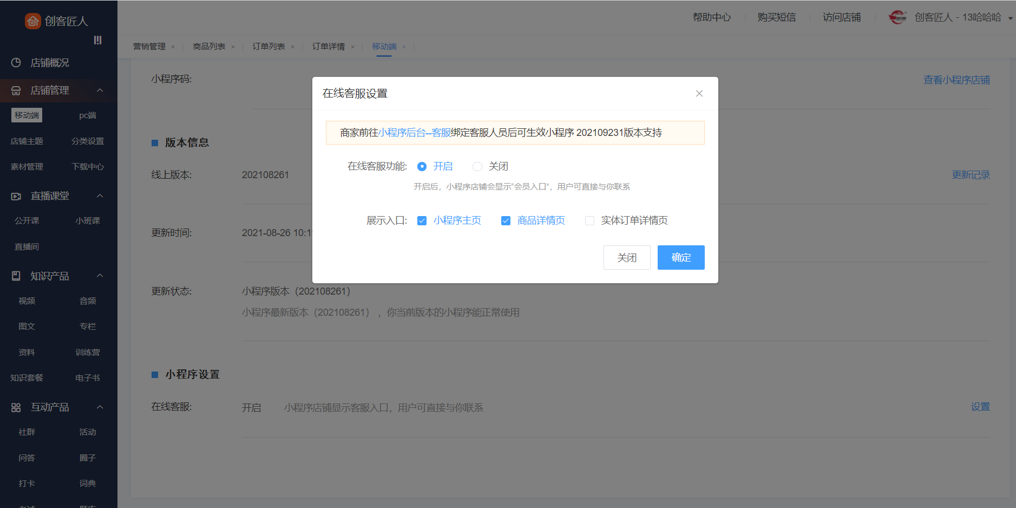Image resolution: width=1016 pixels, height=508 pixels.
Task: Close the 在线客服设置 dialog with X
Action: pyautogui.click(x=699, y=94)
